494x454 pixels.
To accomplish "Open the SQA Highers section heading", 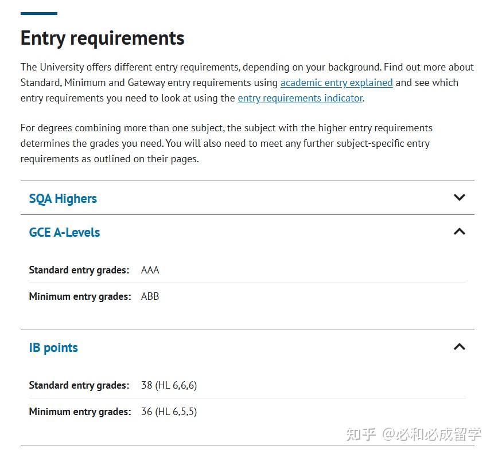I will (x=63, y=199).
